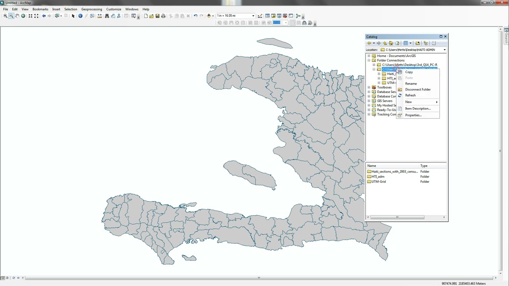The width and height of the screenshot is (509, 286).
Task: Activate the Pan hand tool
Action: (x=17, y=16)
